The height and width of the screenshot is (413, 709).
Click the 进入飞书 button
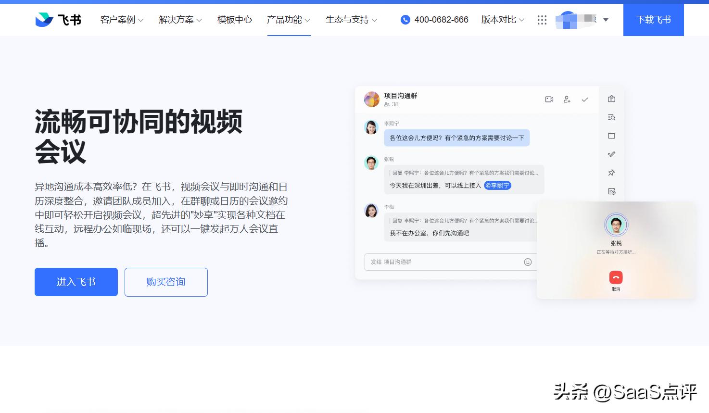[x=76, y=282]
